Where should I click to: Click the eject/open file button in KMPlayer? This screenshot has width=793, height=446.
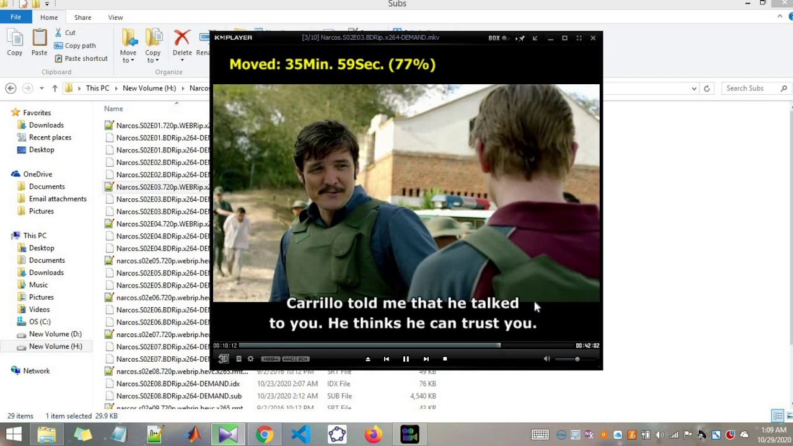pyautogui.click(x=367, y=359)
